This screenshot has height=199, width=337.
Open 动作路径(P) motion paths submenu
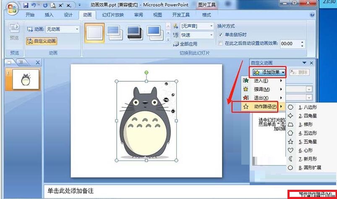pos(263,106)
